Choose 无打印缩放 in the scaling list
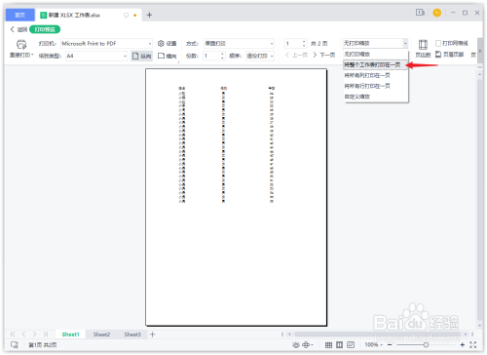Image resolution: width=487 pixels, height=355 pixels. (375, 54)
